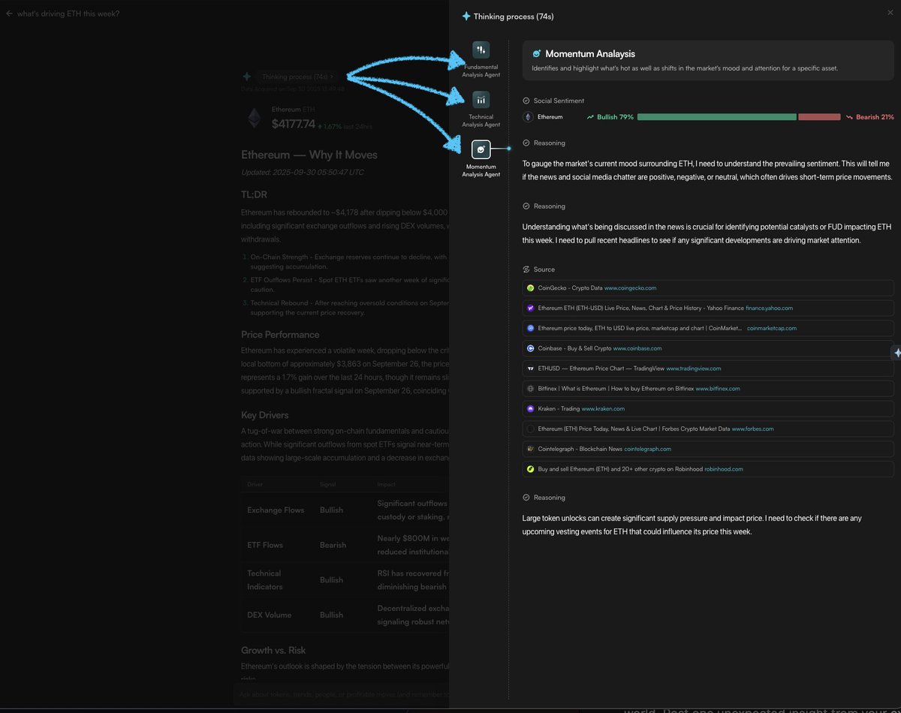
Task: Click the 'Bullish 79%' label
Action: point(615,117)
